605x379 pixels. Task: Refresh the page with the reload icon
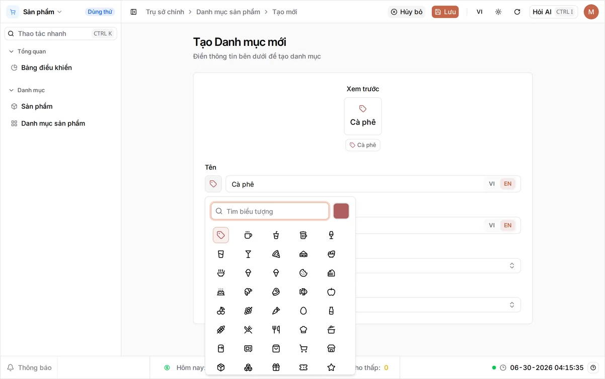[x=517, y=12]
